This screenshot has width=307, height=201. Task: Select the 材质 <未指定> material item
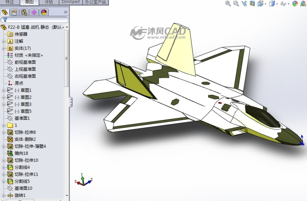25,55
